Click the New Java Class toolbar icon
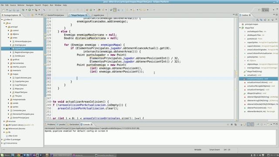Image resolution: width=279 pixels, height=157 pixels. [91, 10]
